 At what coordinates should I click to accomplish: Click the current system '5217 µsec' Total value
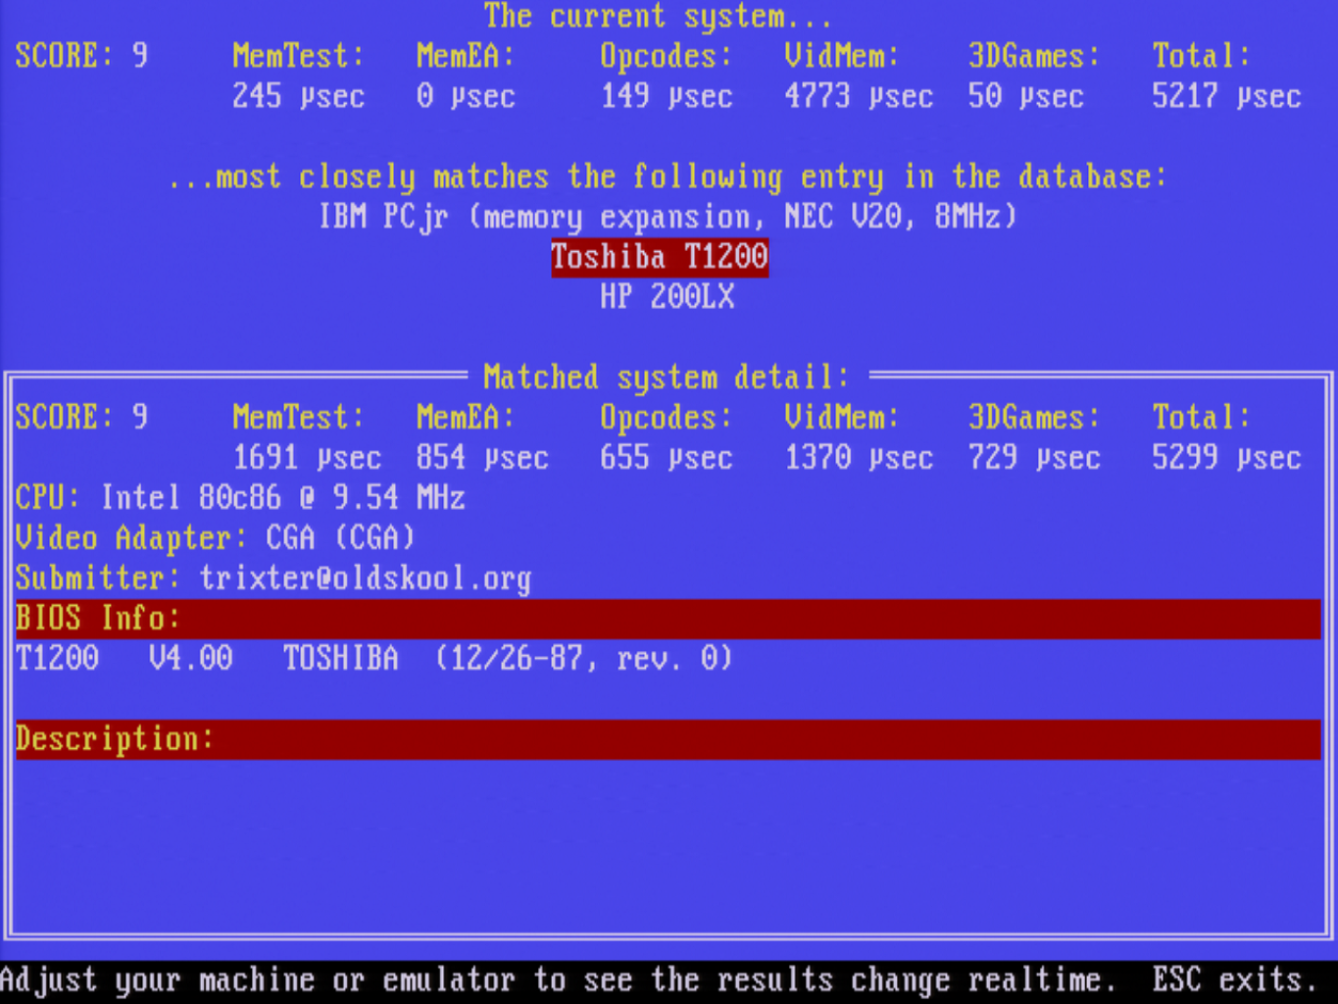pos(1227,96)
